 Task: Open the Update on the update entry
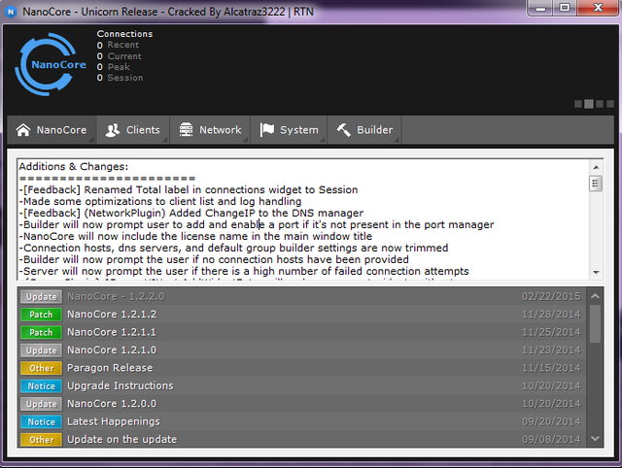coord(302,440)
